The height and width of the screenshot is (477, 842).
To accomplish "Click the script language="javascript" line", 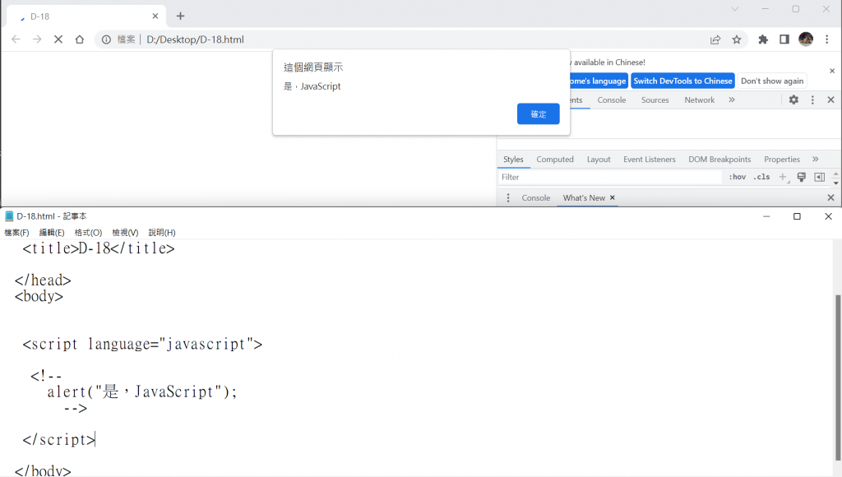I will point(142,344).
